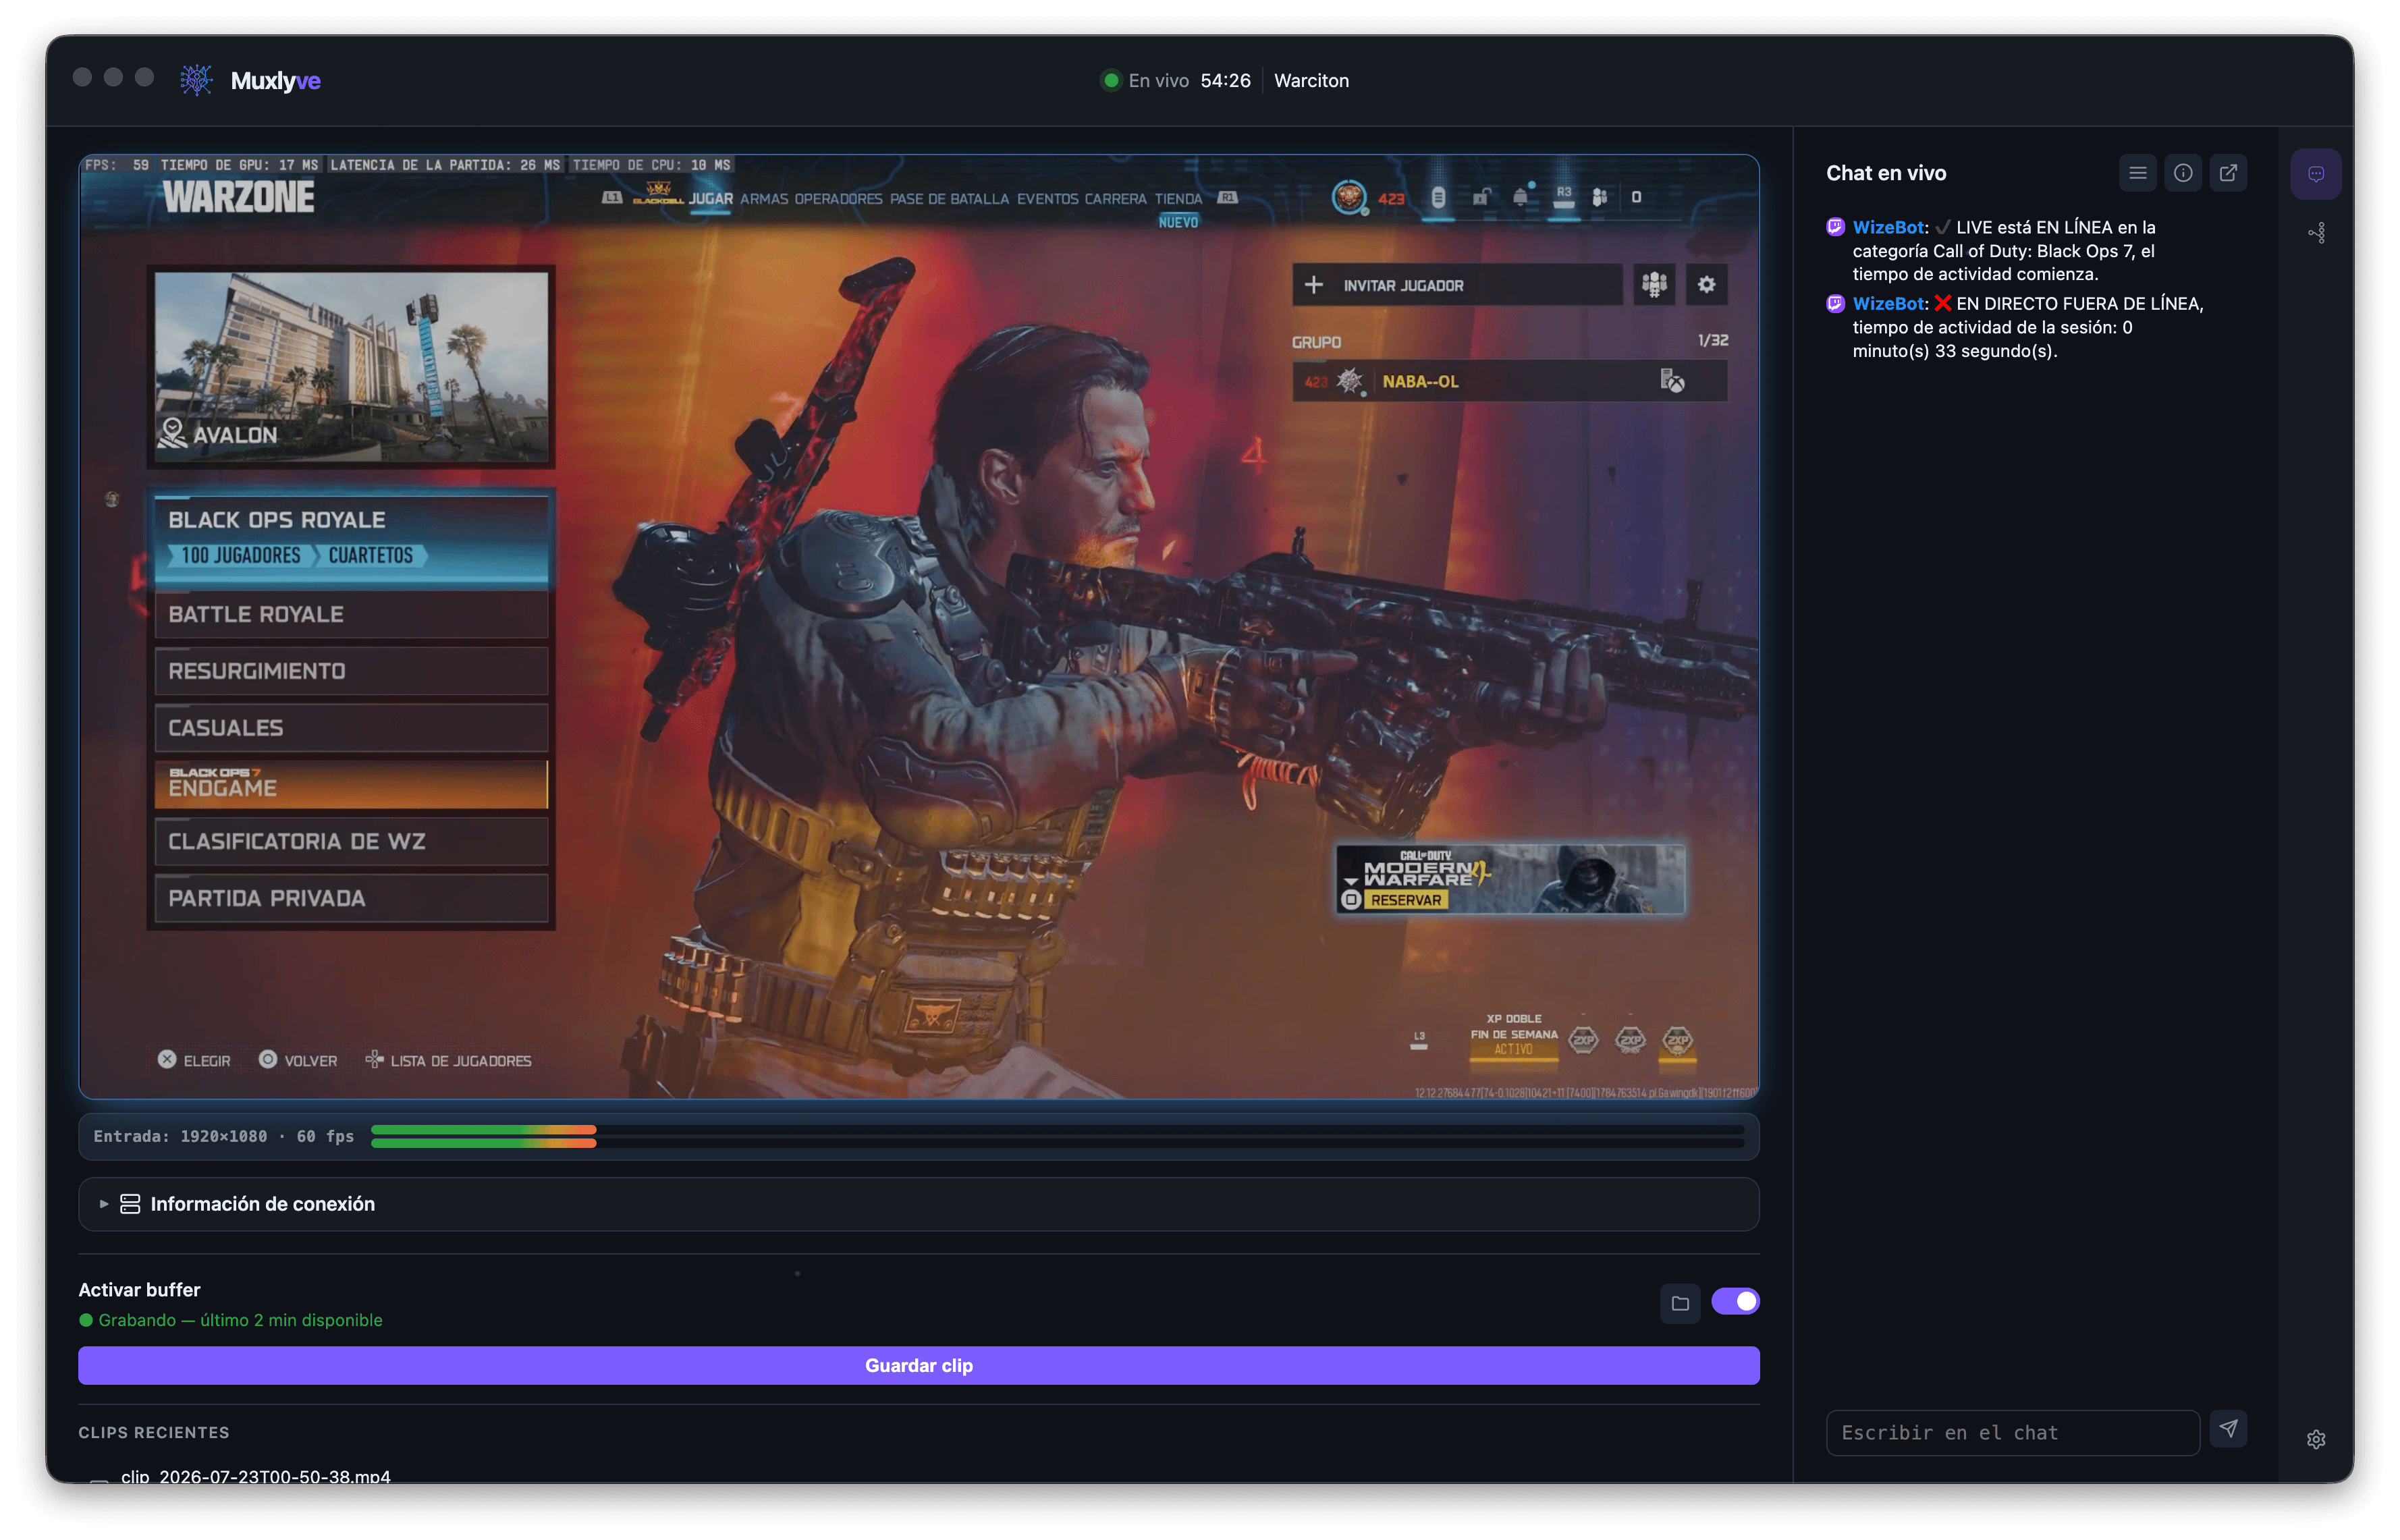The height and width of the screenshot is (1540, 2400).
Task: Open Warzone notifications bell icon
Action: tap(1521, 196)
